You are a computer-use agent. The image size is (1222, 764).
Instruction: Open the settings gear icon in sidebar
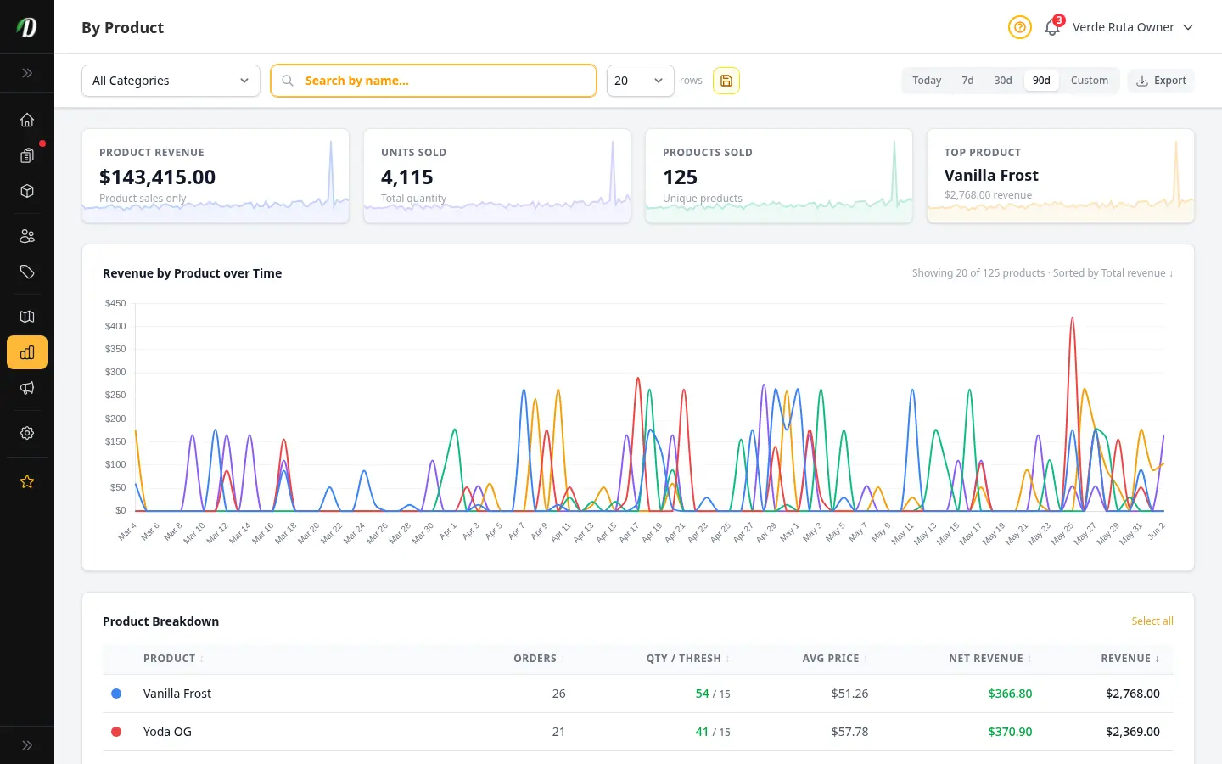(x=27, y=433)
